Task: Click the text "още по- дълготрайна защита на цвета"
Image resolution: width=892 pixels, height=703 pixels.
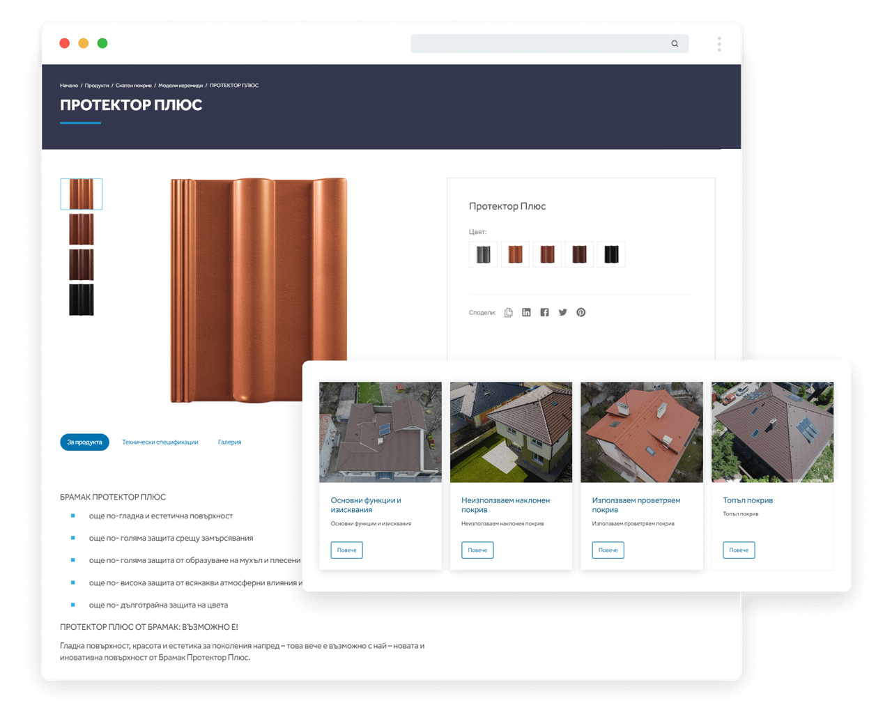Action: tap(158, 605)
